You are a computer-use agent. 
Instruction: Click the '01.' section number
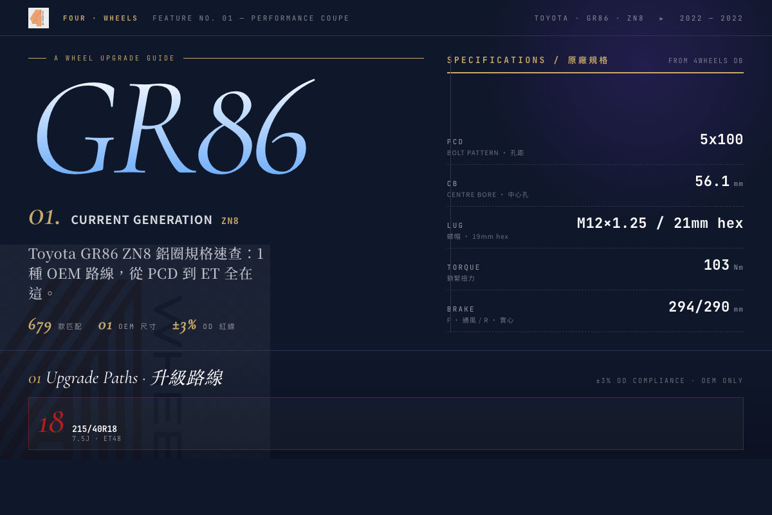pos(44,217)
